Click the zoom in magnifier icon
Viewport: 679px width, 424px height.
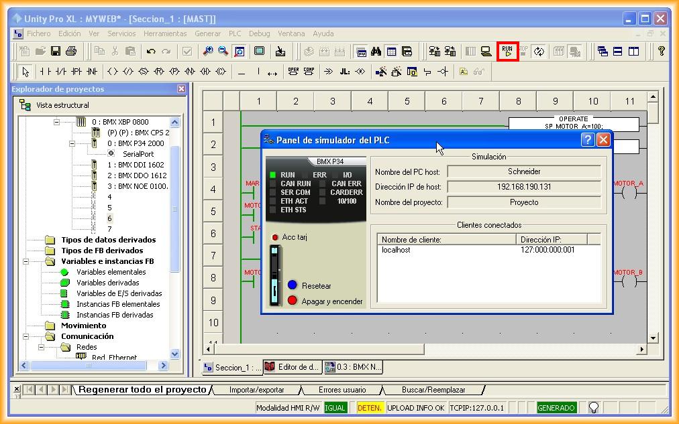click(x=208, y=52)
